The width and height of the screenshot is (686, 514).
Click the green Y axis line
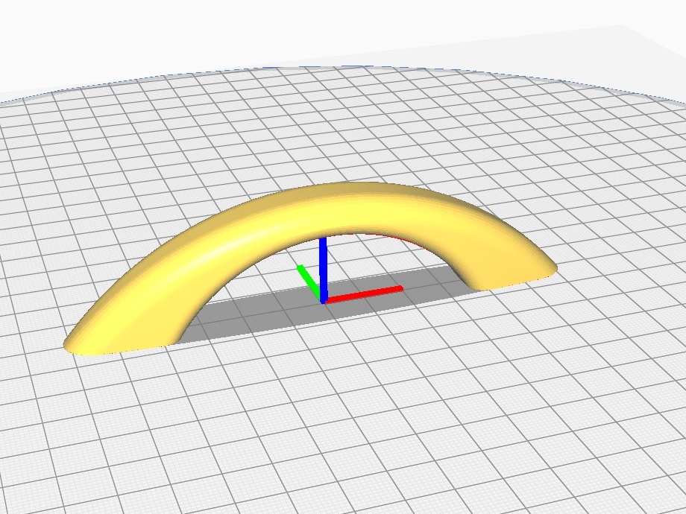(309, 280)
